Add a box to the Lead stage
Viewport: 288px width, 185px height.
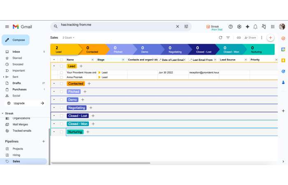pyautogui.click(x=81, y=66)
